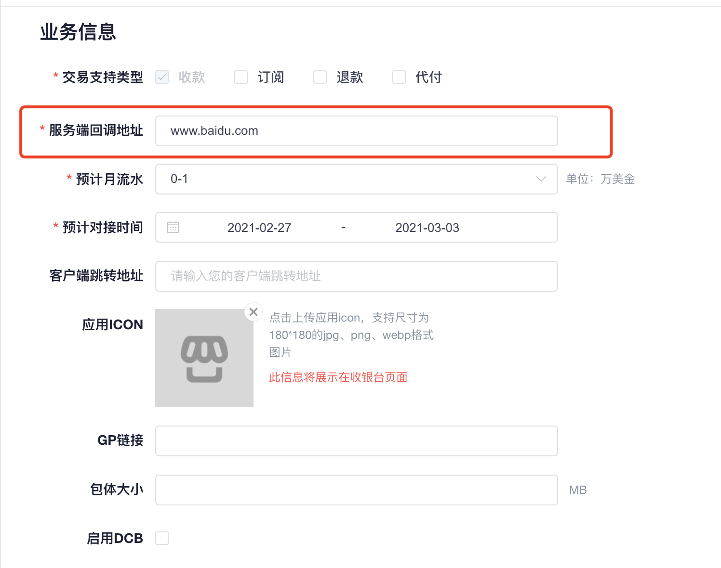Click the 交易支持类型 field label
This screenshot has width=721, height=568.
pyautogui.click(x=103, y=77)
